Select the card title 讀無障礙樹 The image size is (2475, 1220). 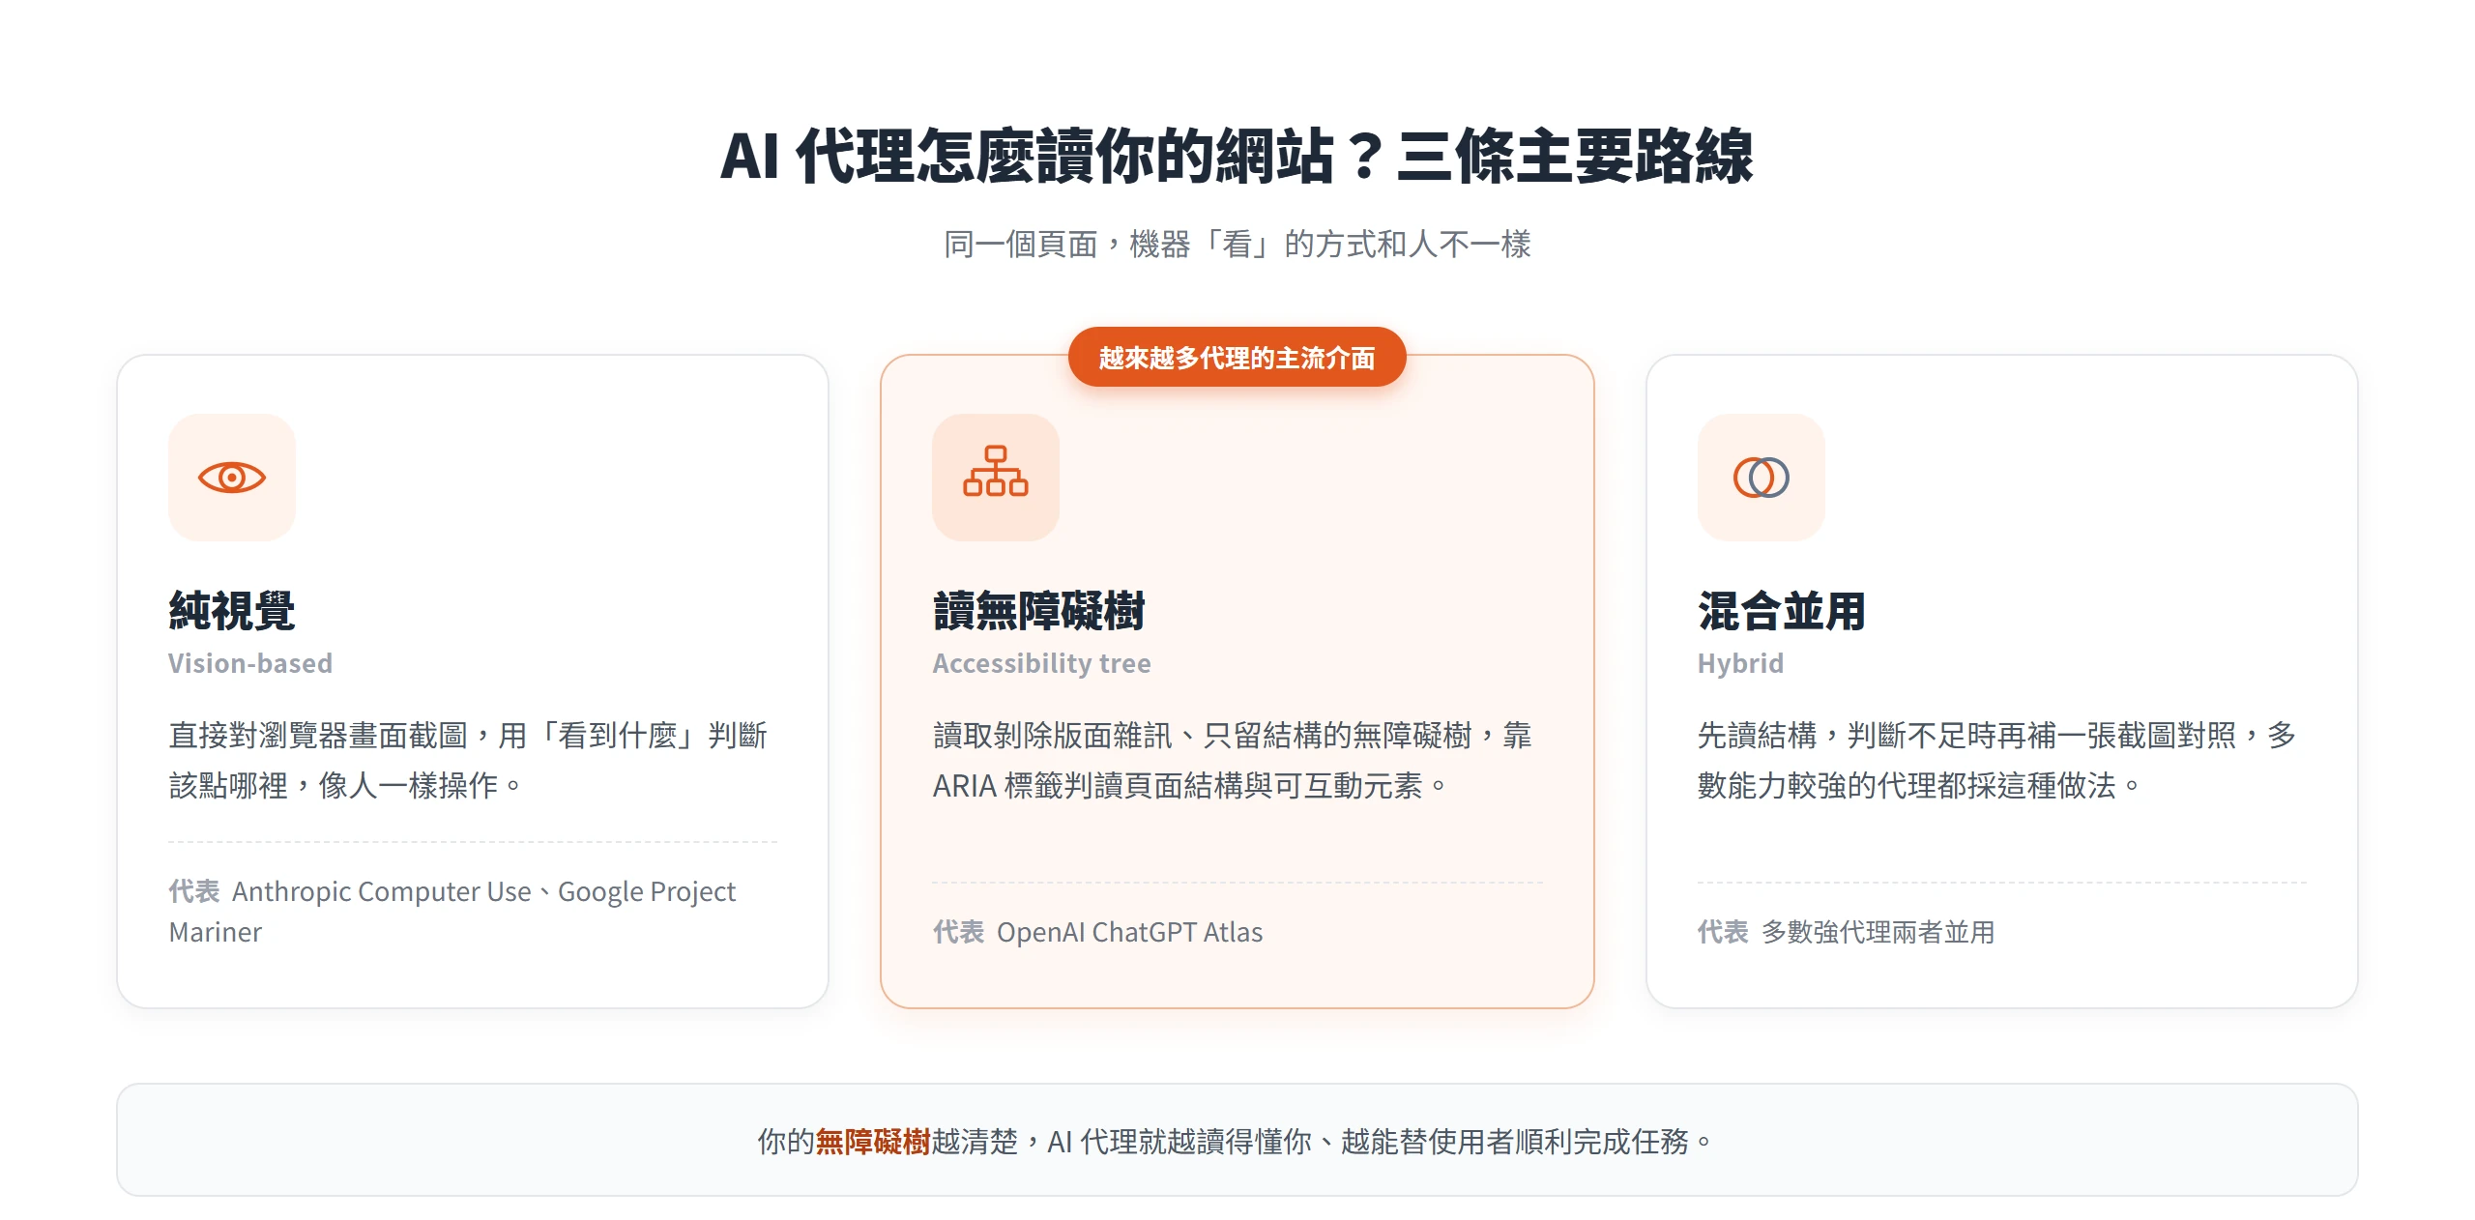click(1039, 611)
